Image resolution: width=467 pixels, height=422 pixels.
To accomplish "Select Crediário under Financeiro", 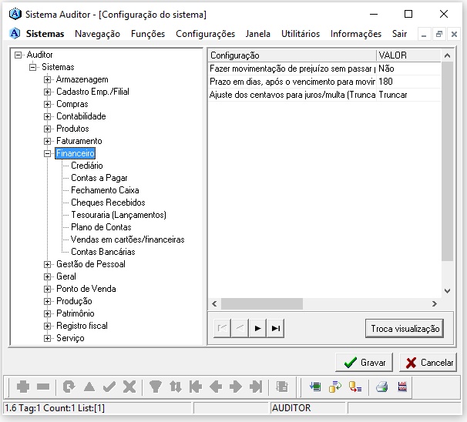I will tap(86, 166).
